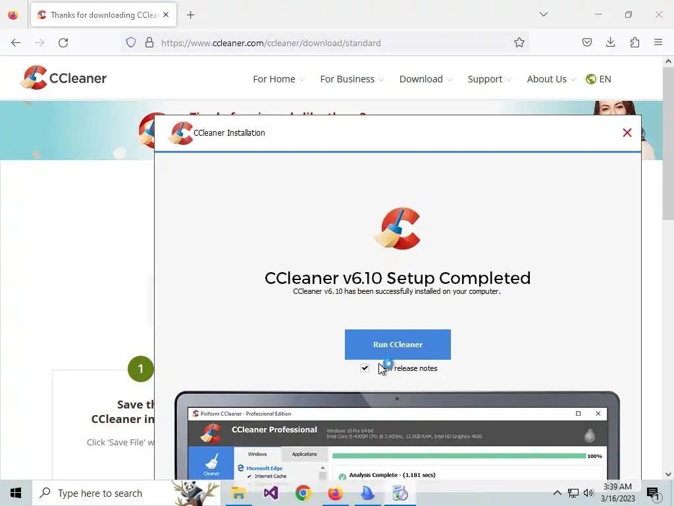674x506 pixels.
Task: Click the scrollbar up arrow
Action: [x=668, y=61]
